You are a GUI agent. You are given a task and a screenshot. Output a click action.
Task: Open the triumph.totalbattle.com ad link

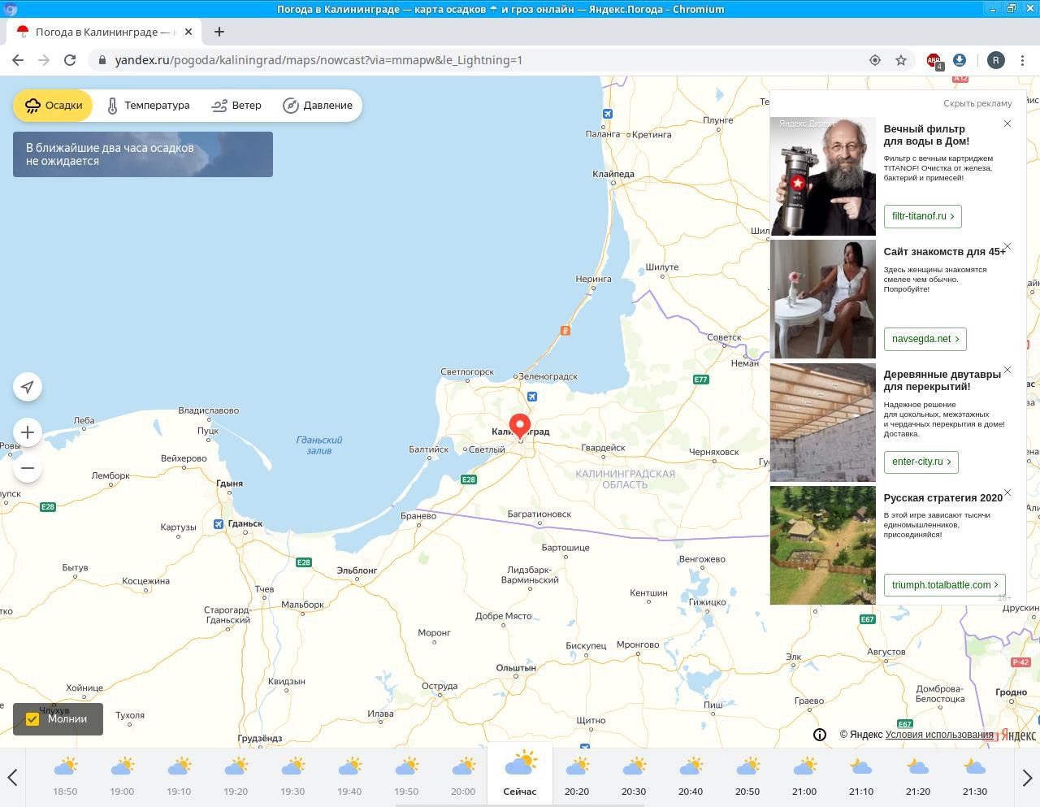[945, 584]
